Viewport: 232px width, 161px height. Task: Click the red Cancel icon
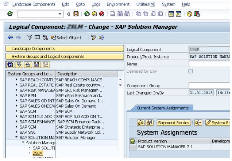coord(102,14)
